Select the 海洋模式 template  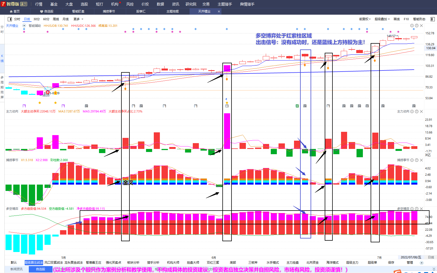(332, 262)
